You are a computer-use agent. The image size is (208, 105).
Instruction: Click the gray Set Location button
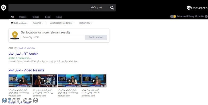[x=96, y=37]
